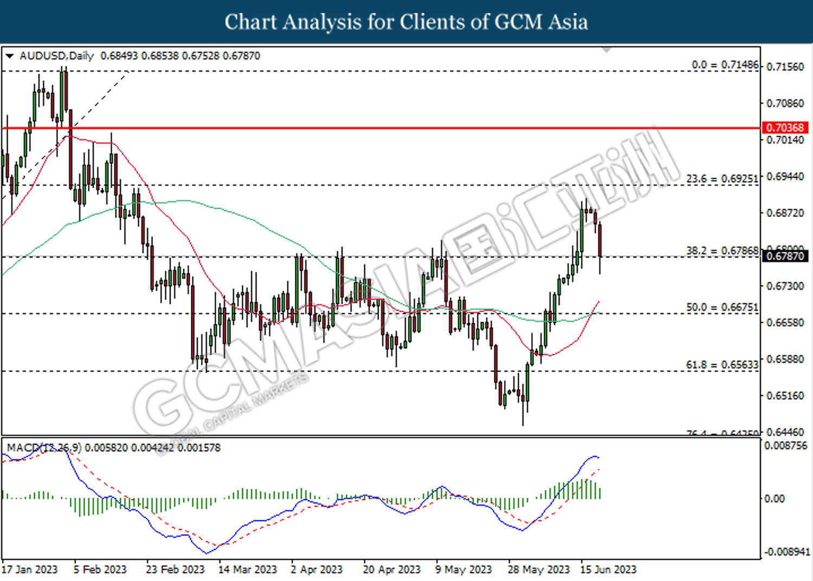Click the 0.71560 price axis value
This screenshot has height=581, width=813.
point(785,67)
